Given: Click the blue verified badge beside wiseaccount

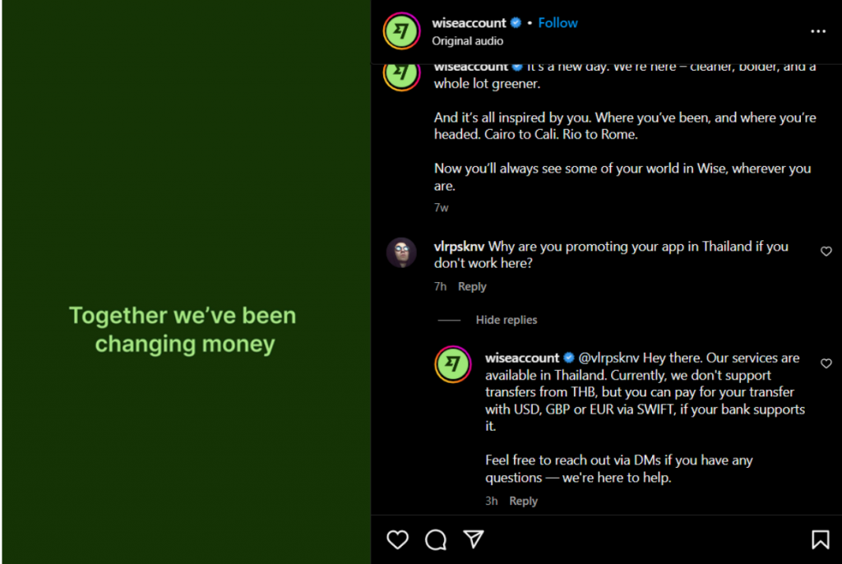Looking at the screenshot, I should pyautogui.click(x=516, y=22).
